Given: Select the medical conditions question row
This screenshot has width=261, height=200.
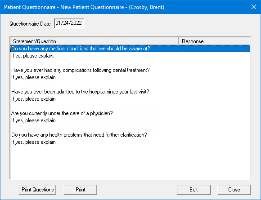Looking at the screenshot, I should tap(130, 49).
